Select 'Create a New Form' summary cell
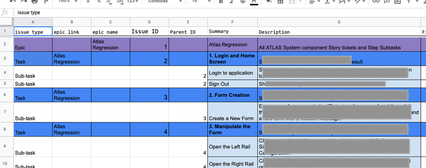Image resolution: width=426 pixels, height=168 pixels. pos(233,112)
